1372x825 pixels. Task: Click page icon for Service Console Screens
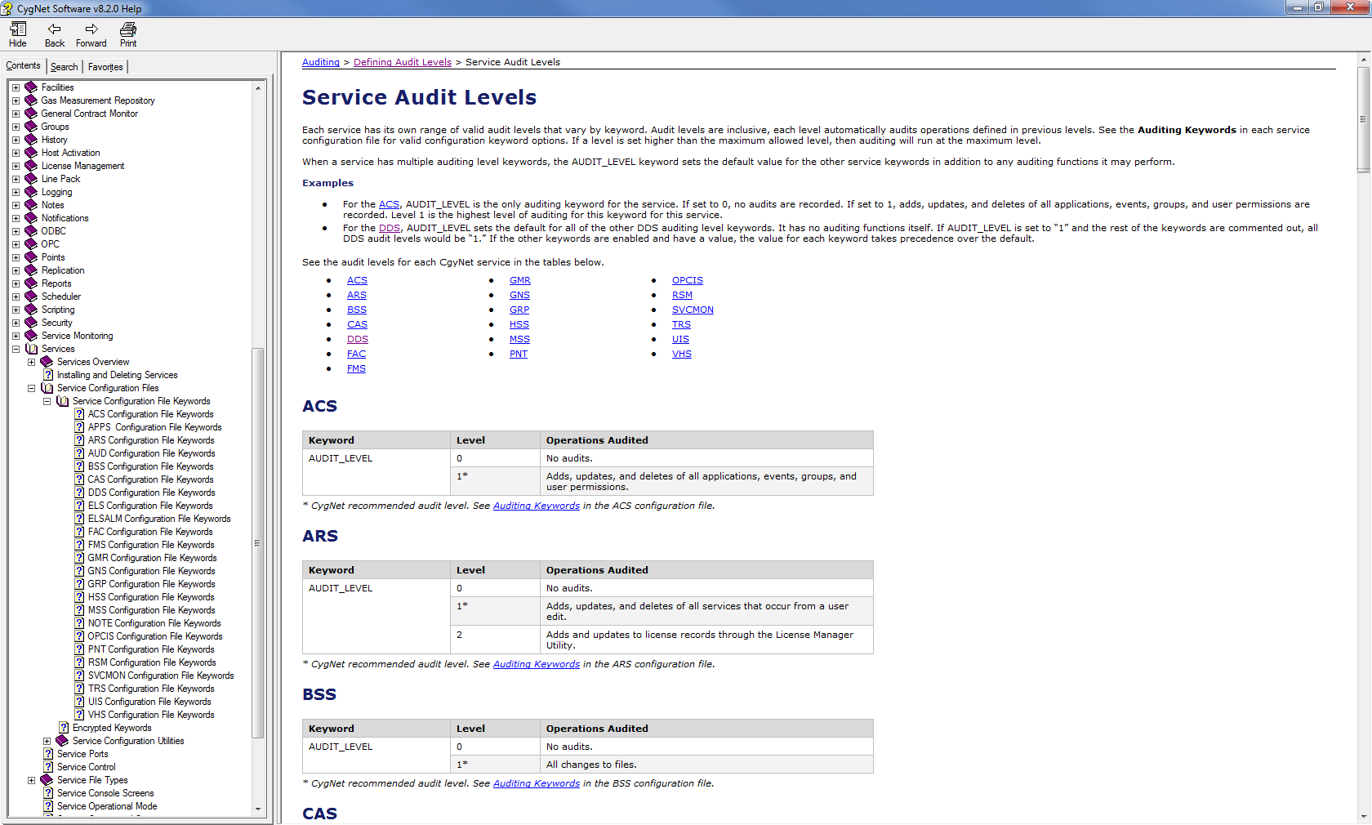(48, 793)
